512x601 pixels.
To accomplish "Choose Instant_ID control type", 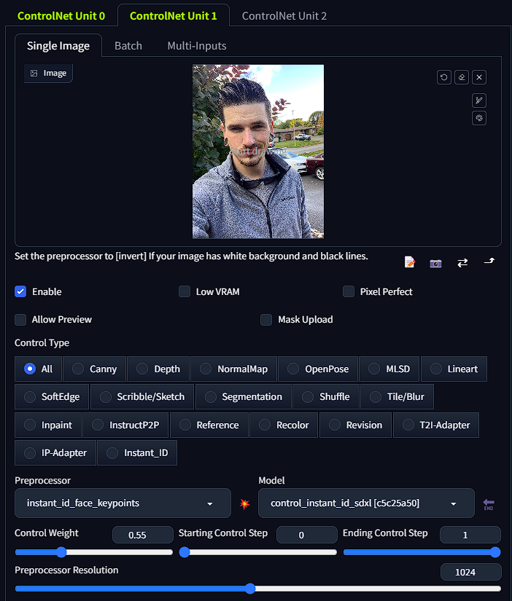I will click(x=137, y=453).
